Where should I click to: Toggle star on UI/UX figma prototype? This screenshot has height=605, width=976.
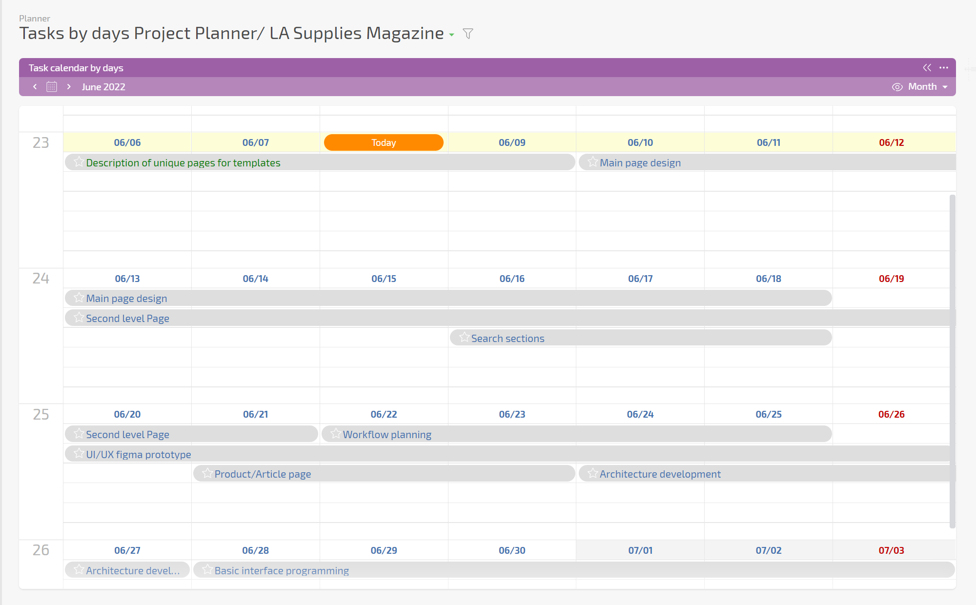(79, 454)
